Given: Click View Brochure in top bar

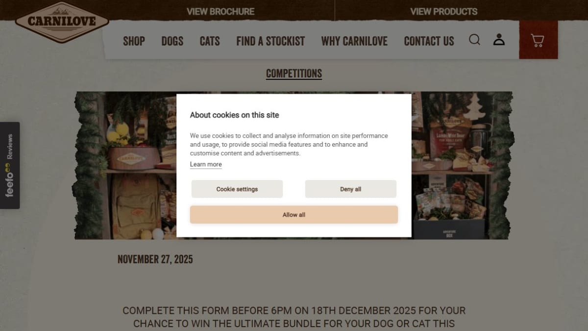Looking at the screenshot, I should [220, 11].
